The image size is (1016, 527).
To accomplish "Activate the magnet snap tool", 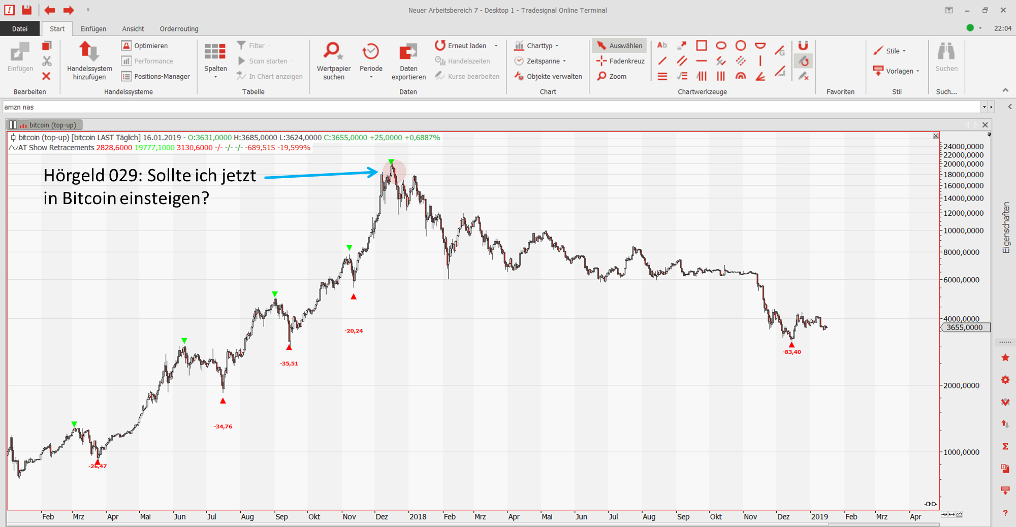I will (x=803, y=46).
